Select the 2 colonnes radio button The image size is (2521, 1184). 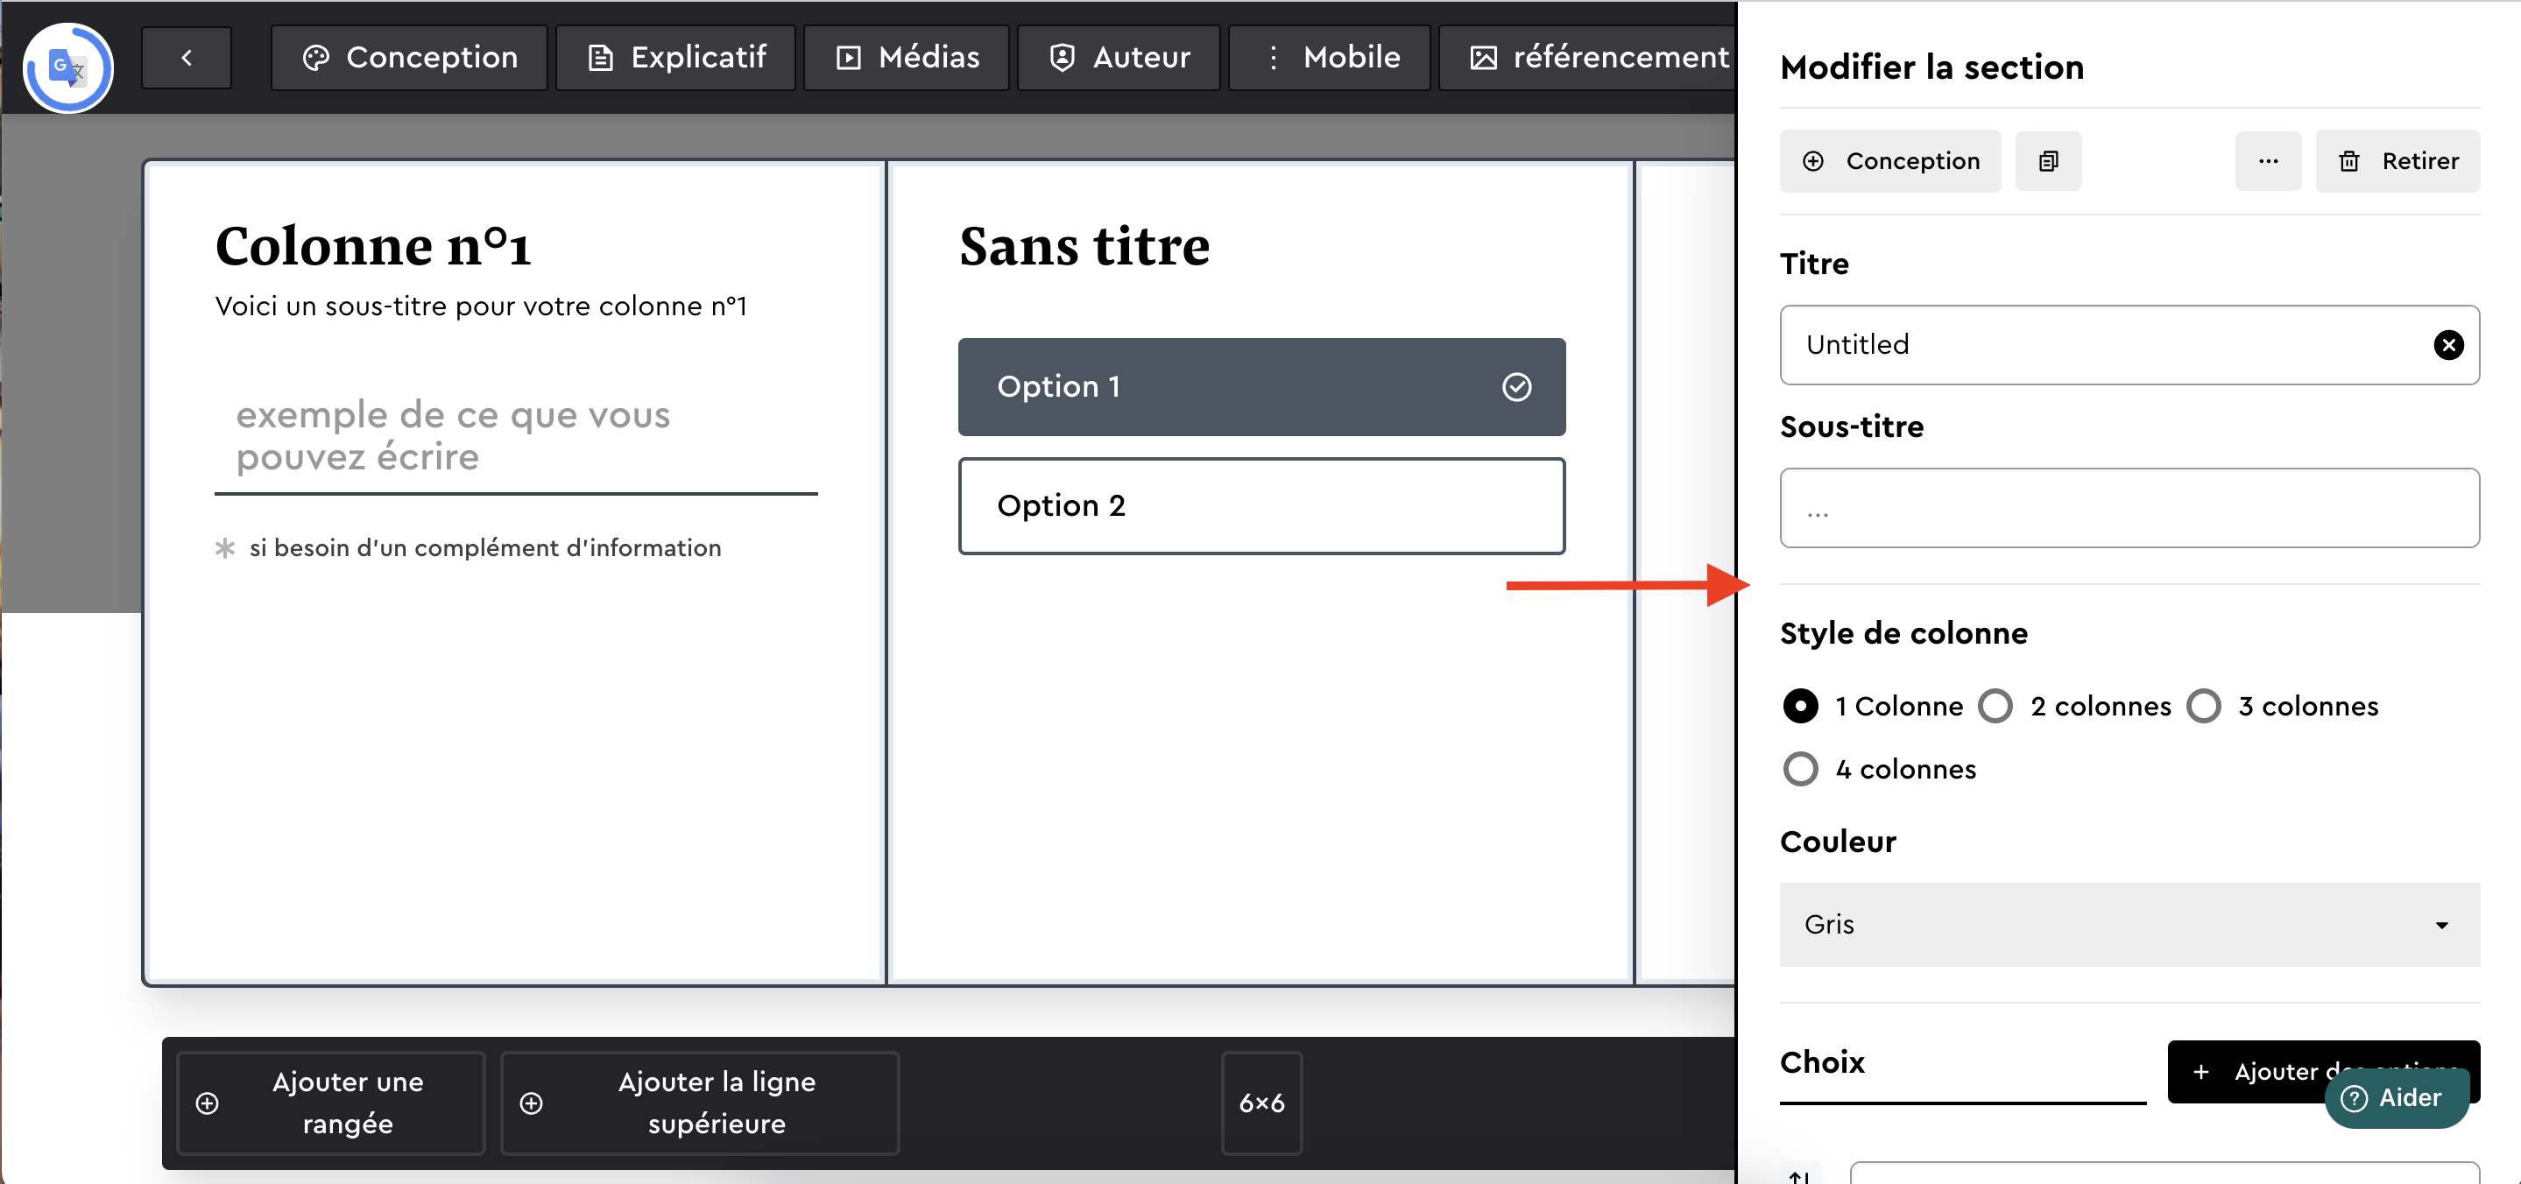coord(1995,707)
